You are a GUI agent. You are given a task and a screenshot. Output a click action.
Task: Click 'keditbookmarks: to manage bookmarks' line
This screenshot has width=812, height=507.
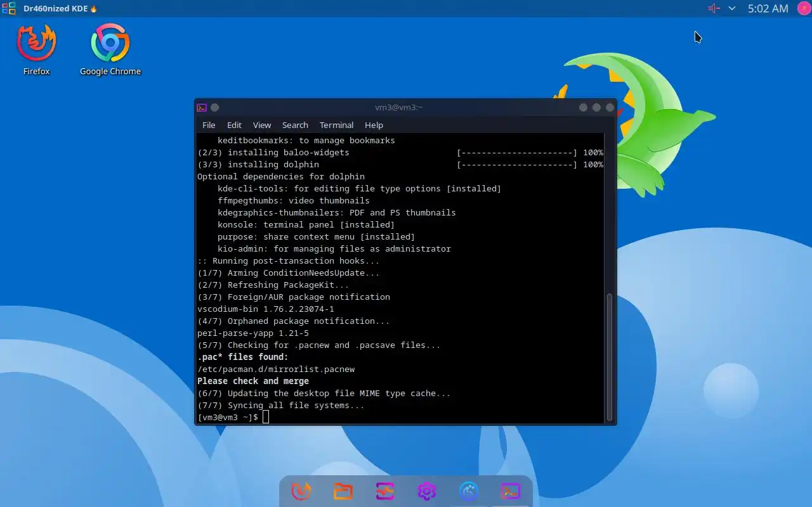306,140
